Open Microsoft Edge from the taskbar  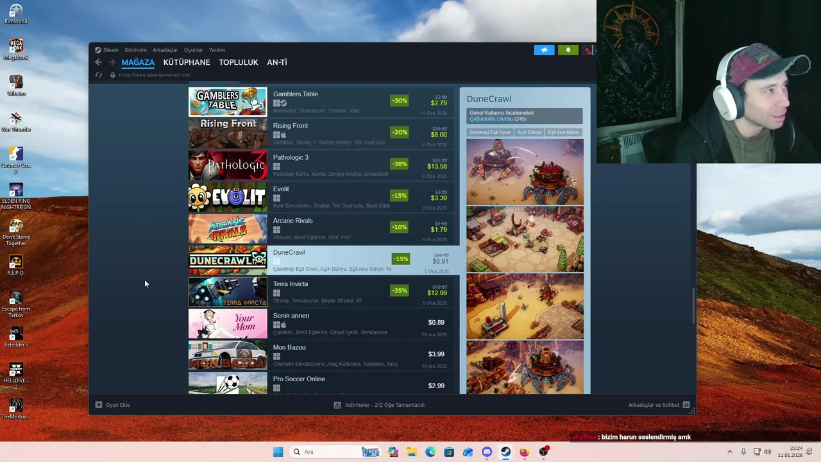pos(430,452)
